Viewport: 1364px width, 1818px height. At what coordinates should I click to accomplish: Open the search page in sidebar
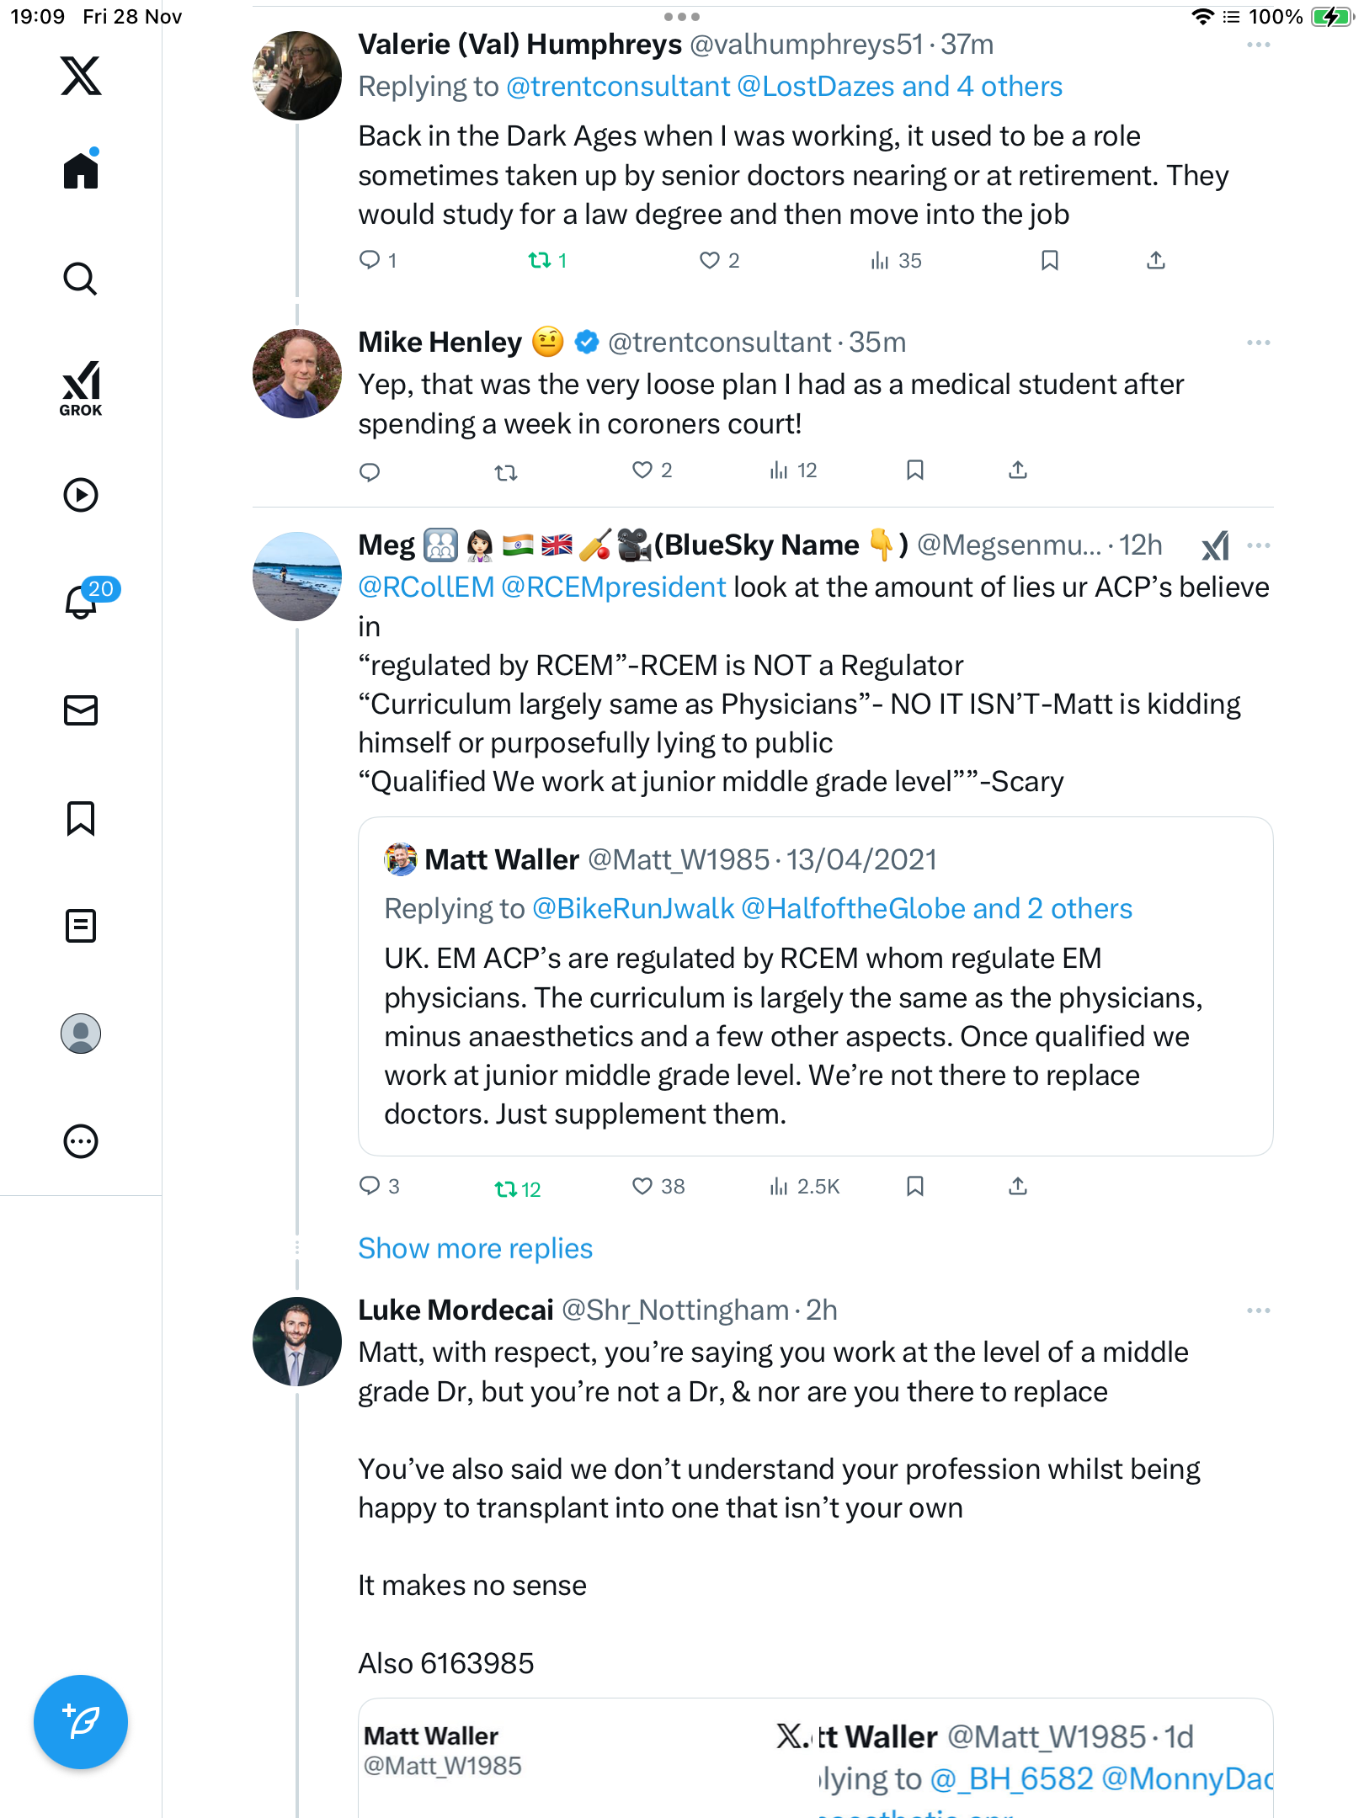pos(81,279)
